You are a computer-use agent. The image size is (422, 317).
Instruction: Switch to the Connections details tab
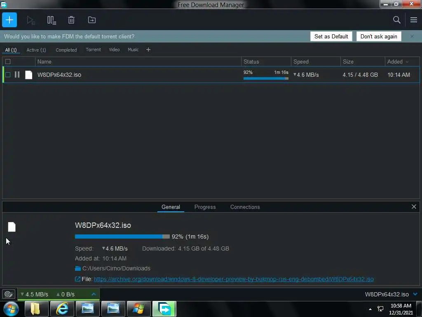[245, 207]
